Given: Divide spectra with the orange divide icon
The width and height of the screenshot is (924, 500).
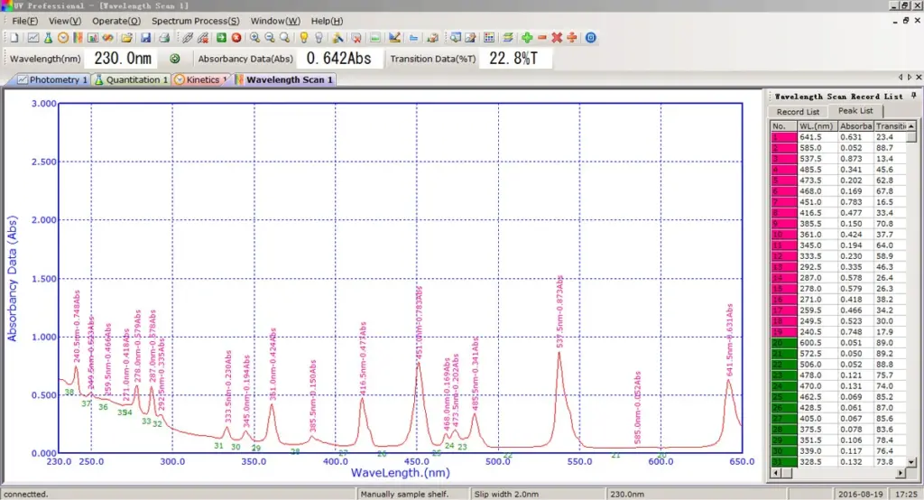Looking at the screenshot, I should [571, 38].
